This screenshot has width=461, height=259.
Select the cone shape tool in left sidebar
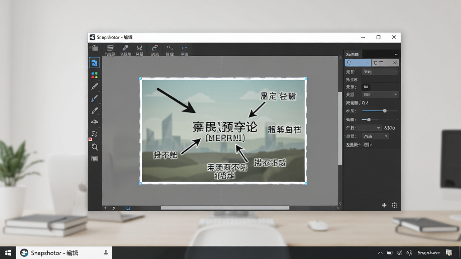coord(95,121)
